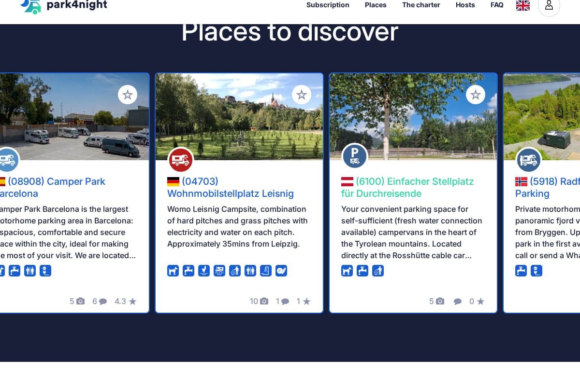The image size is (580, 386).
Task: Click water tap icon on Leisnig card
Action: coord(188,271)
